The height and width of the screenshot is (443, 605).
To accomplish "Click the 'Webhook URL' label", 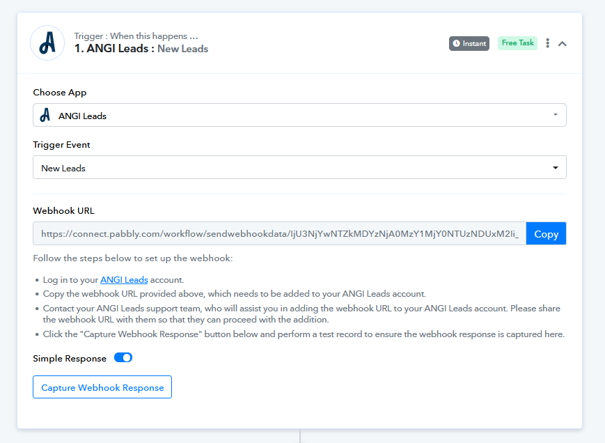I will (63, 210).
